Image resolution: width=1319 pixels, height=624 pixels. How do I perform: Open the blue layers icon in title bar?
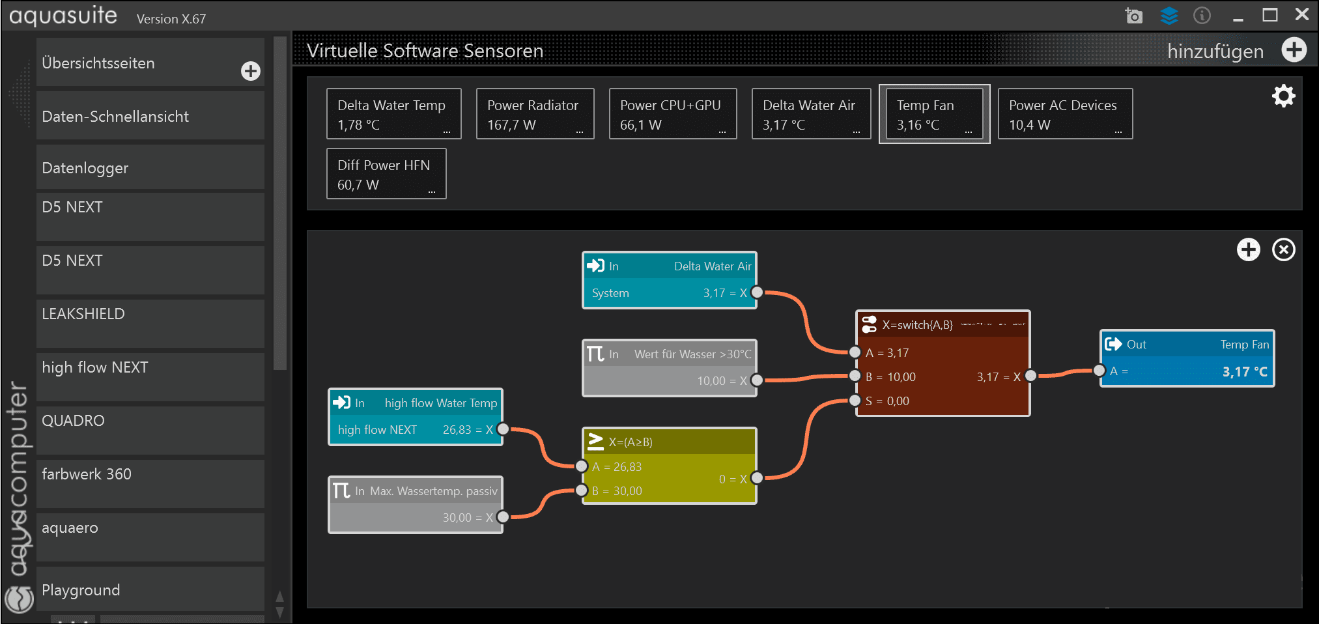(1169, 16)
